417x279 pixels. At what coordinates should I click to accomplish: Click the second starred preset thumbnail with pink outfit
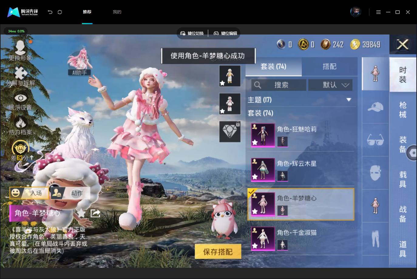click(x=230, y=103)
